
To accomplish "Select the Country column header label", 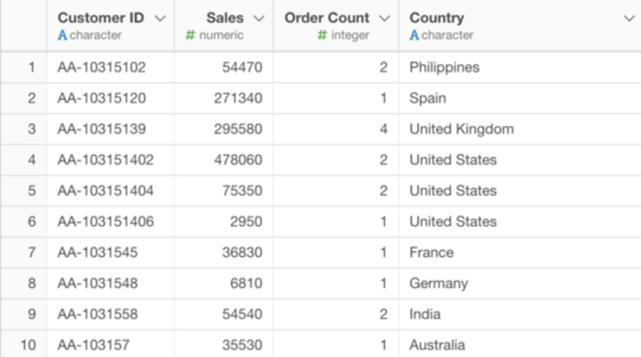I will (436, 18).
